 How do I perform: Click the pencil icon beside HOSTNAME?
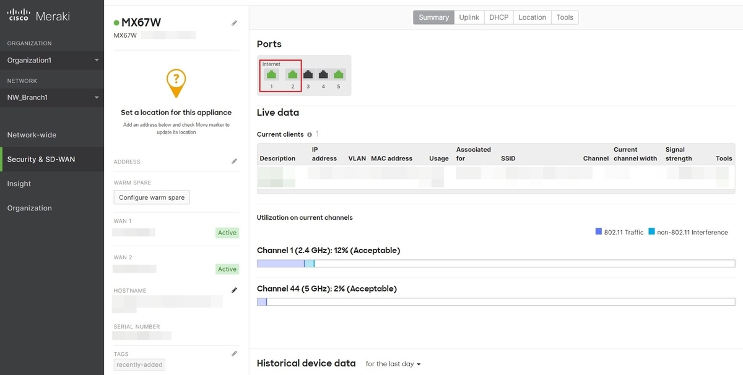234,290
